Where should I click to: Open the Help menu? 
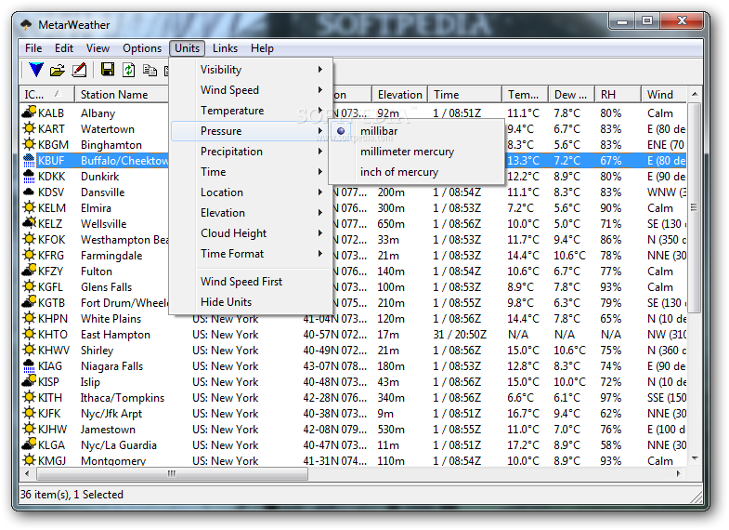pos(262,48)
